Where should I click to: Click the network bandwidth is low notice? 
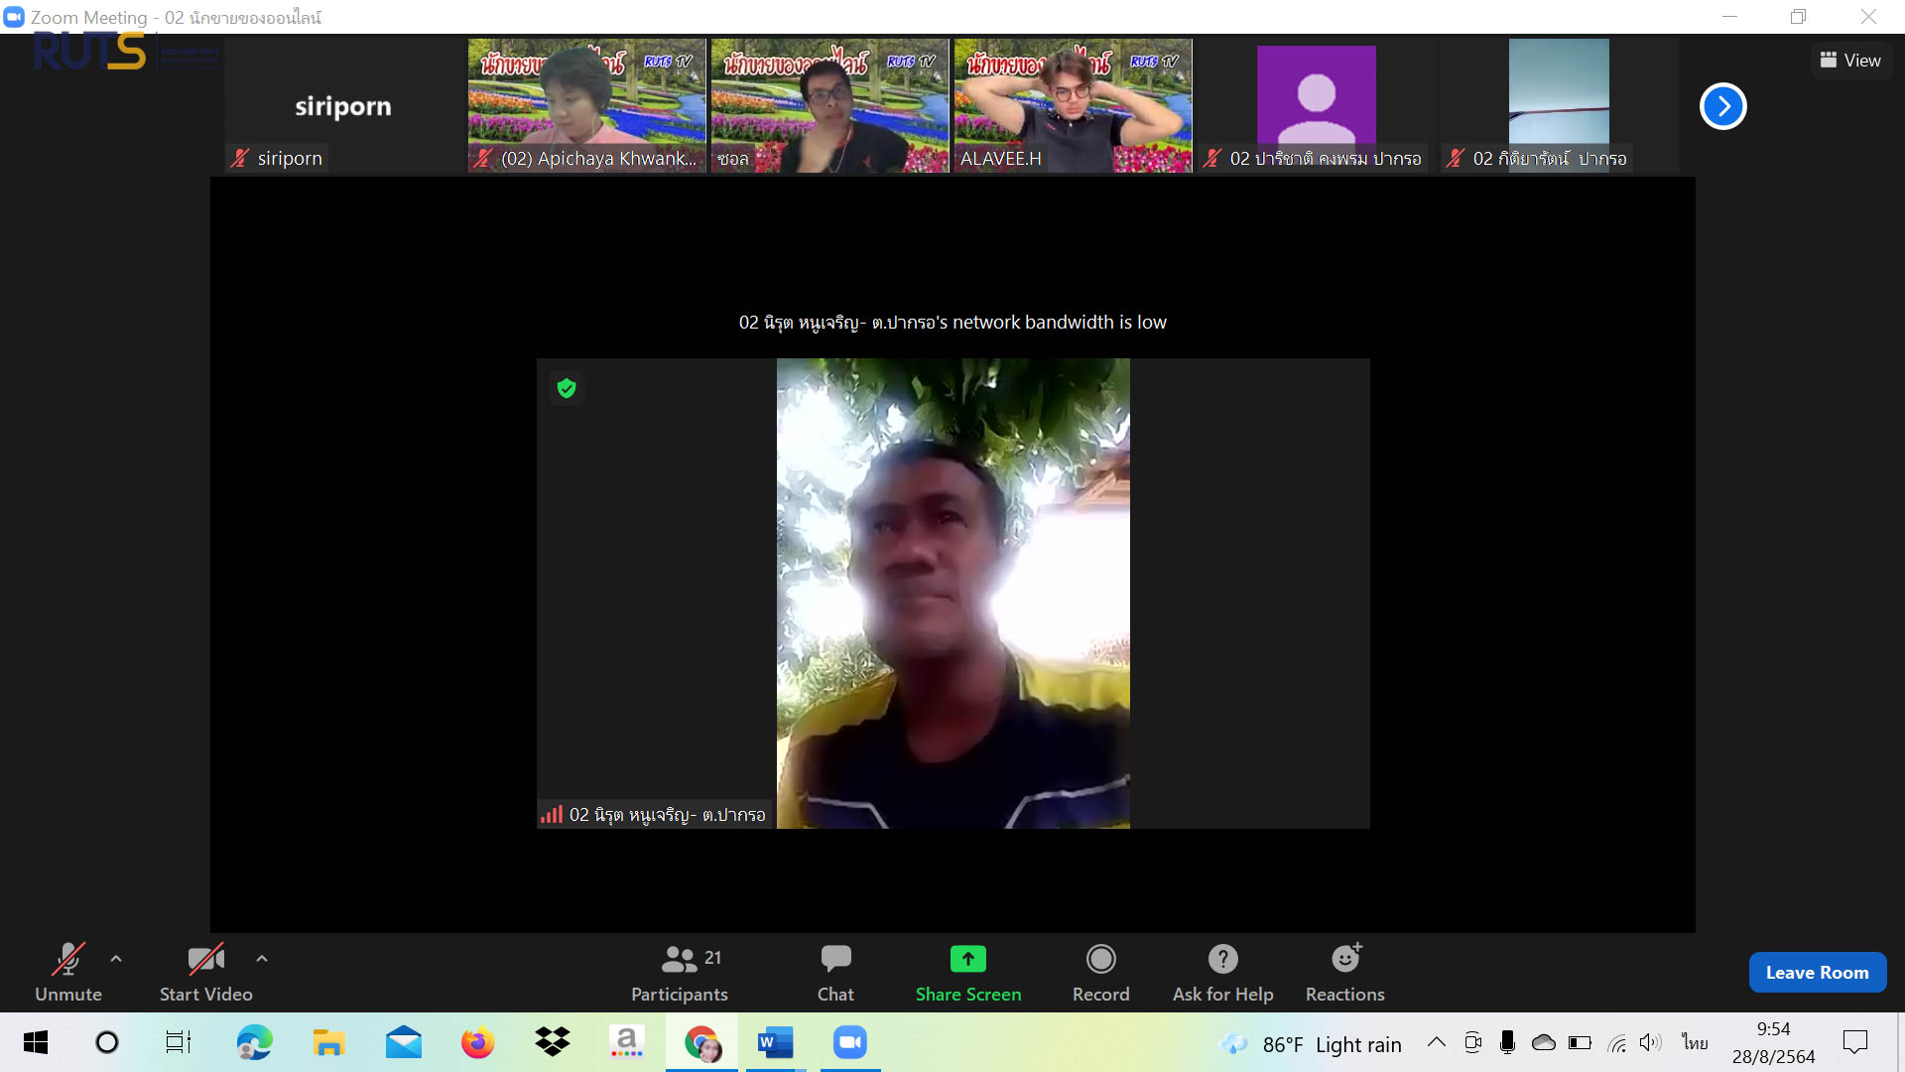[x=952, y=323]
